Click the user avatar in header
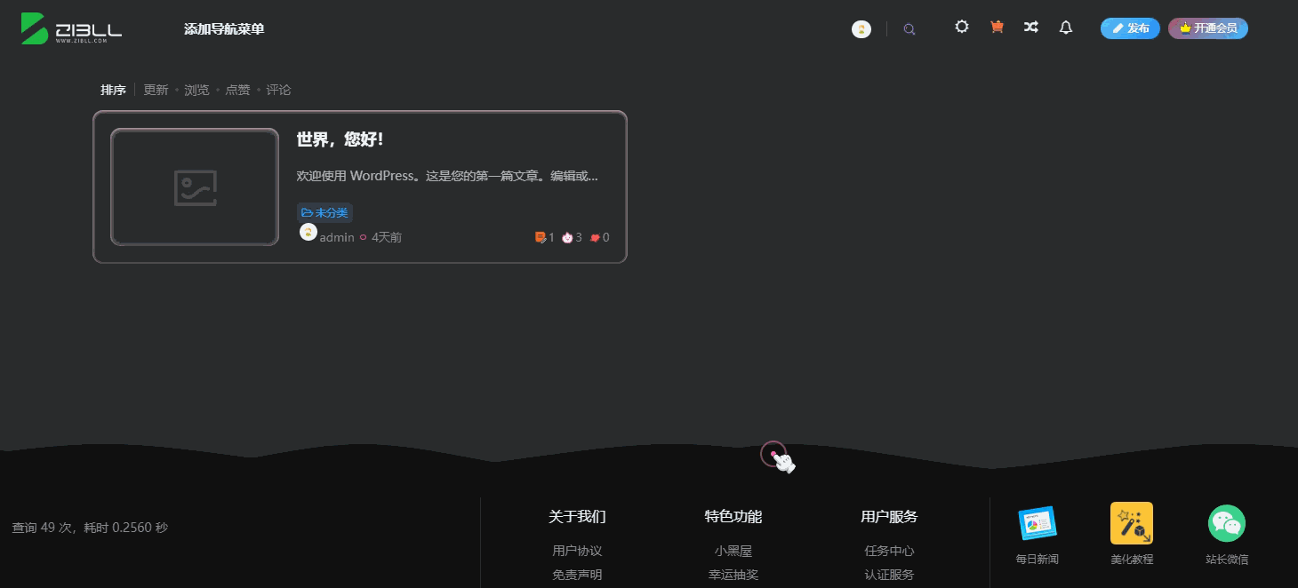The height and width of the screenshot is (588, 1298). click(x=861, y=29)
